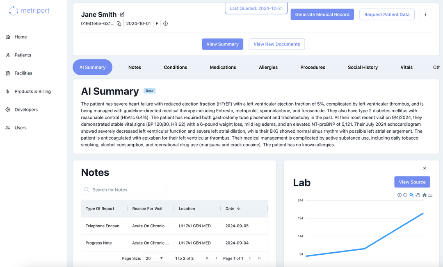The height and width of the screenshot is (267, 443).
Task: Focus the Search for Notes field
Action: pyautogui.click(x=123, y=190)
